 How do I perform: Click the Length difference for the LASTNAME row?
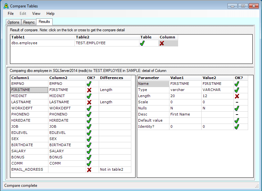pyautogui.click(x=115, y=102)
